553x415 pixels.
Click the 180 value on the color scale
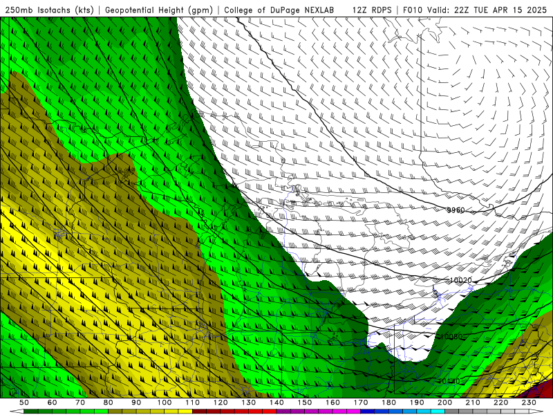coord(388,403)
